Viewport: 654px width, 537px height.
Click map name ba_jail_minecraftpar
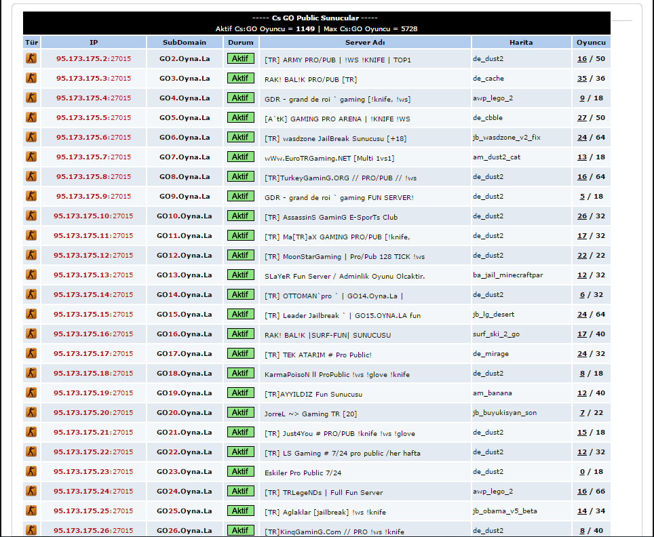[507, 275]
